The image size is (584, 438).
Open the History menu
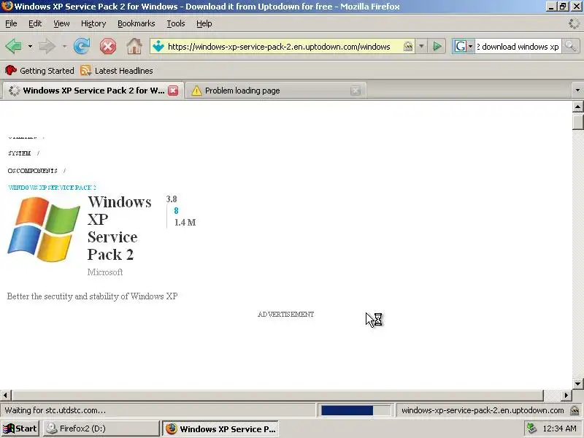coord(93,23)
